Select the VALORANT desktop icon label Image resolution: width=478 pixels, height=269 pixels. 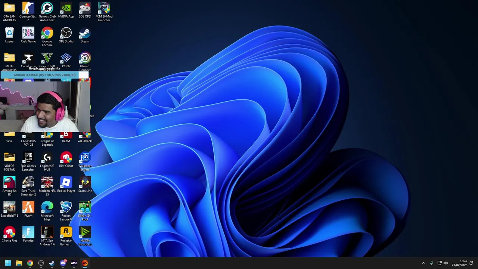pos(85,141)
